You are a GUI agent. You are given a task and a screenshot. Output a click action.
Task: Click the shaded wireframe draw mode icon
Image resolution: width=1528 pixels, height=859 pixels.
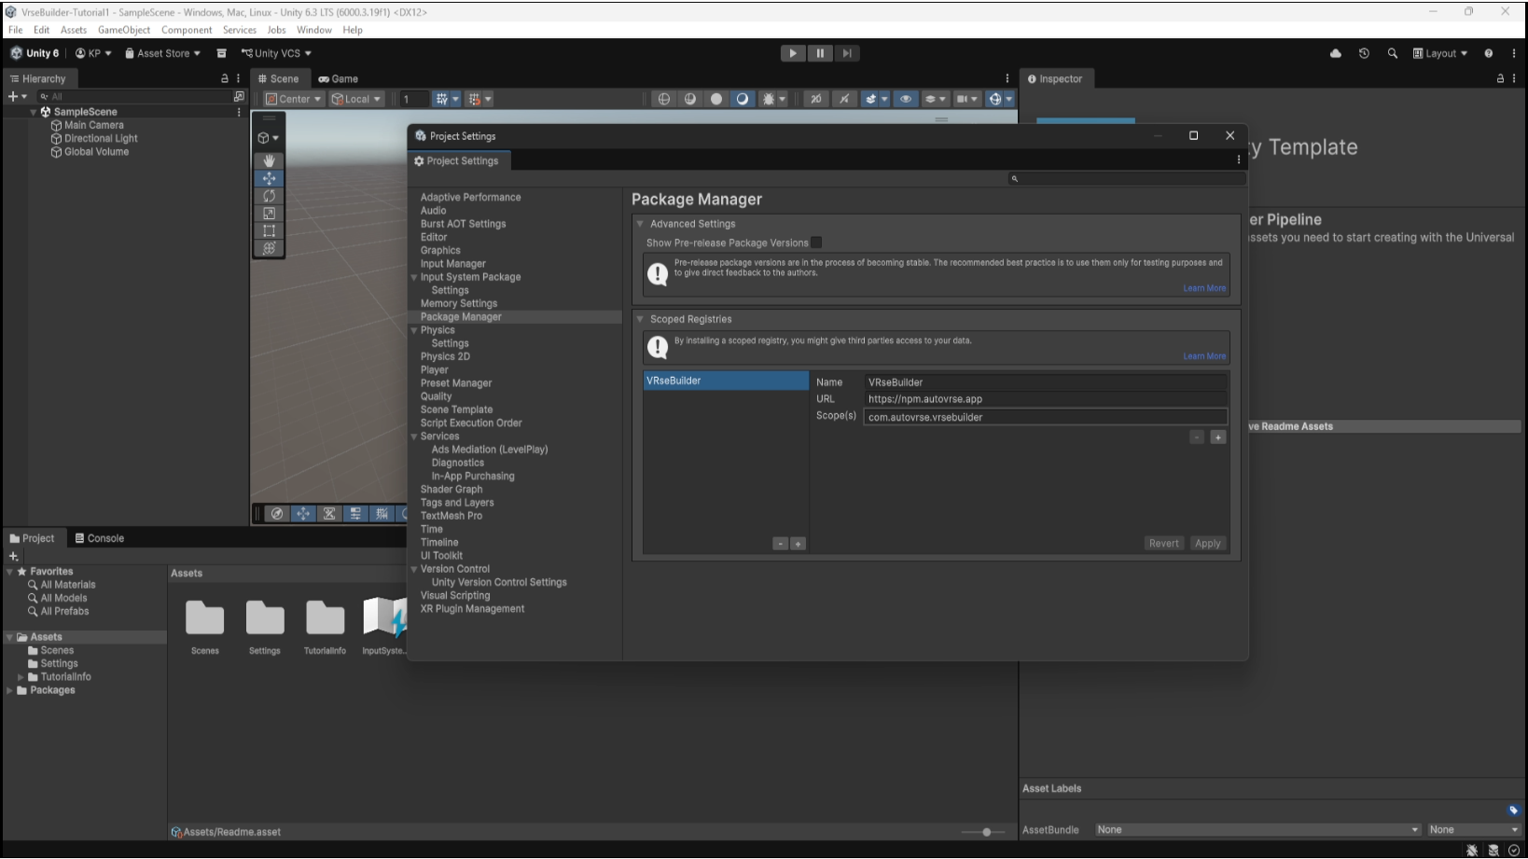coord(690,99)
